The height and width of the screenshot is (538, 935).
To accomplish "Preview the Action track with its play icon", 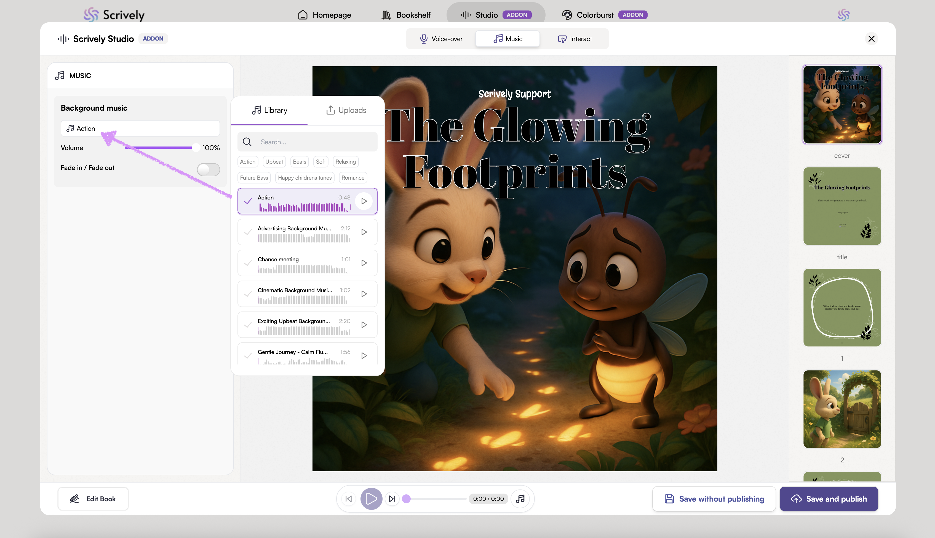I will [x=364, y=201].
